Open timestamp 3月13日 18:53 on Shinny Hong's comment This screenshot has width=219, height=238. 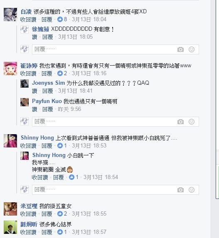tap(89, 145)
